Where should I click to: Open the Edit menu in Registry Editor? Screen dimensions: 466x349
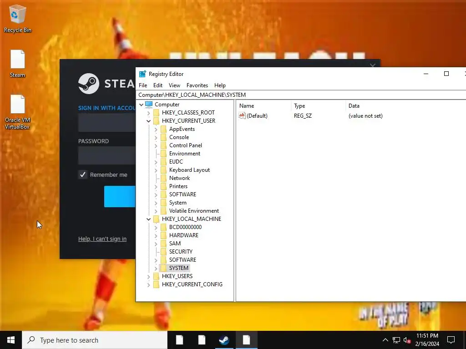tap(158, 85)
